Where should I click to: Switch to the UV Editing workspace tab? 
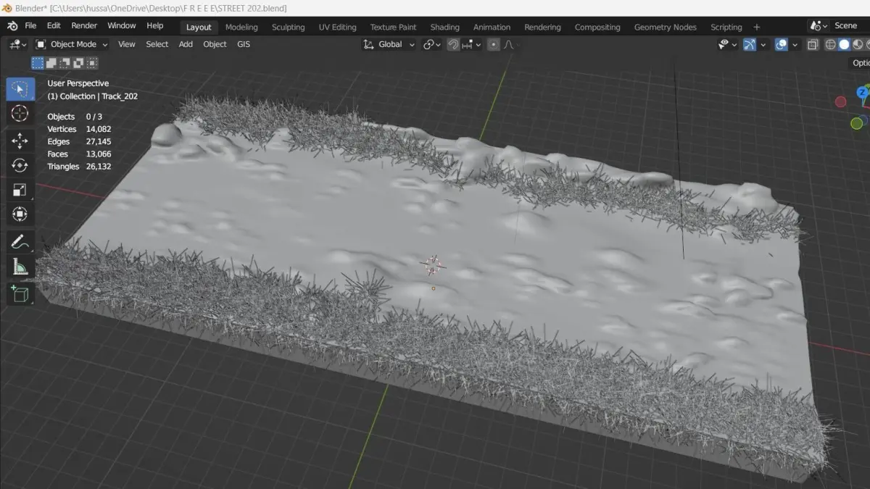(x=338, y=27)
